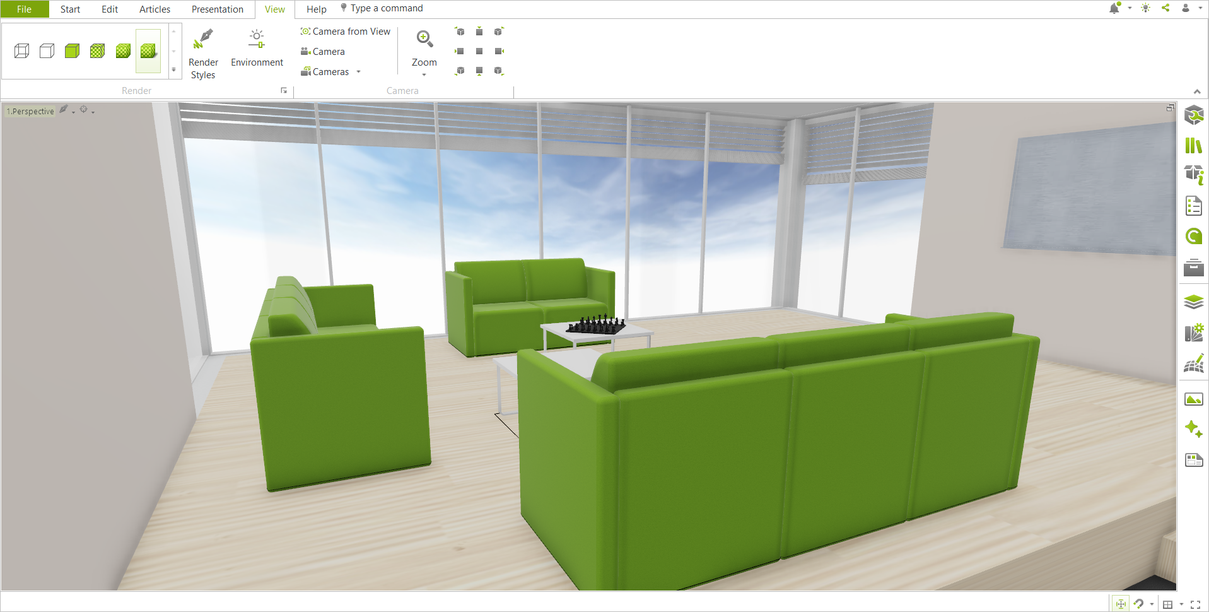Image resolution: width=1209 pixels, height=612 pixels.
Task: Click the lightbulb tips icon
Action: click(1146, 8)
